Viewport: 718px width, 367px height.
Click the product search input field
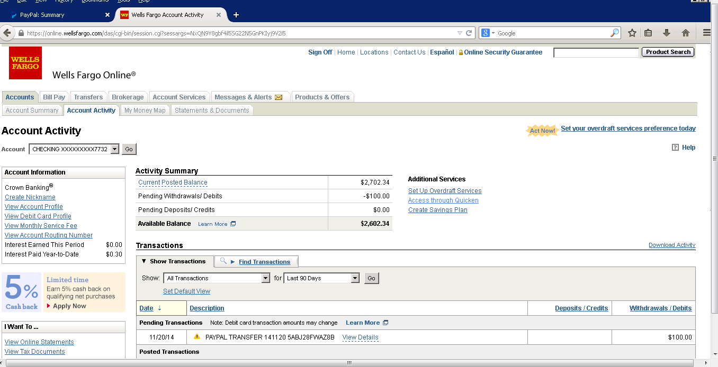click(x=596, y=52)
